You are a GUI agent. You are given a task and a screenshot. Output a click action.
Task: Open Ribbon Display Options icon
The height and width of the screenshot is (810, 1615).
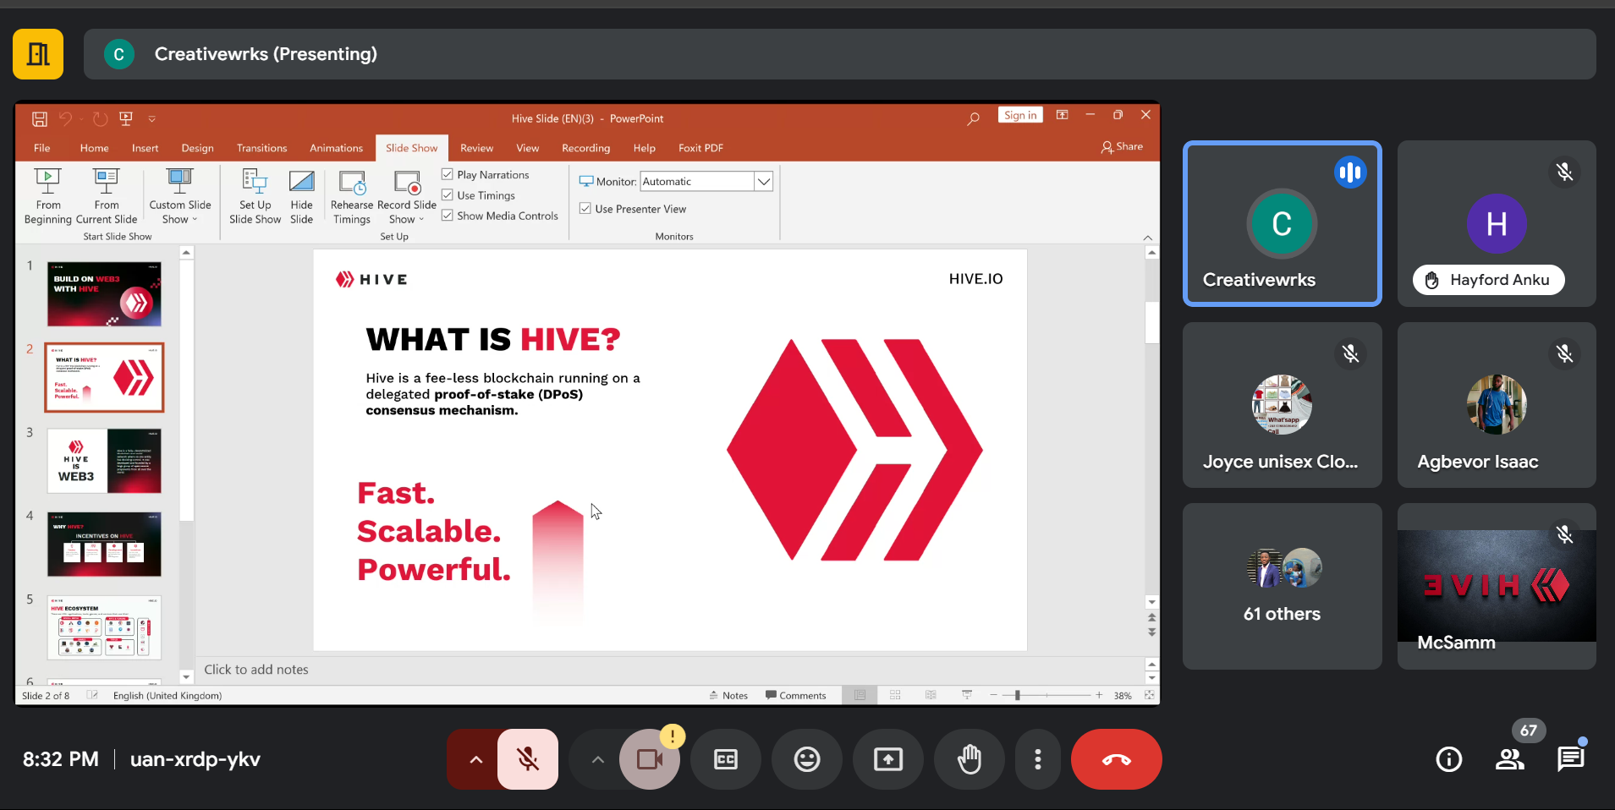tap(1062, 115)
